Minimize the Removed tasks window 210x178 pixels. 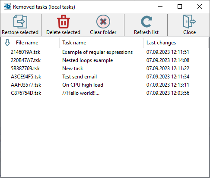click(160, 6)
